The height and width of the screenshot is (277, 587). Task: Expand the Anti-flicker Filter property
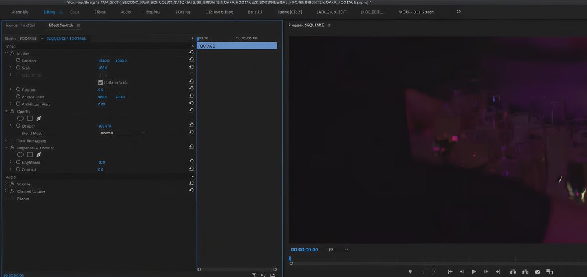(x=11, y=104)
